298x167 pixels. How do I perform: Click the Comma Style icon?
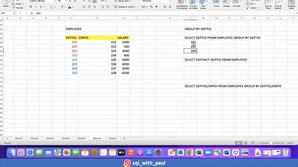(156, 7)
